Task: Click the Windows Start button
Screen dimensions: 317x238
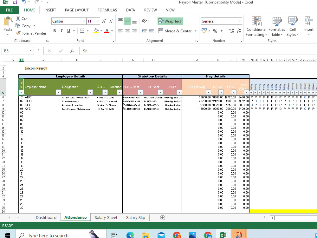Action: (8, 235)
